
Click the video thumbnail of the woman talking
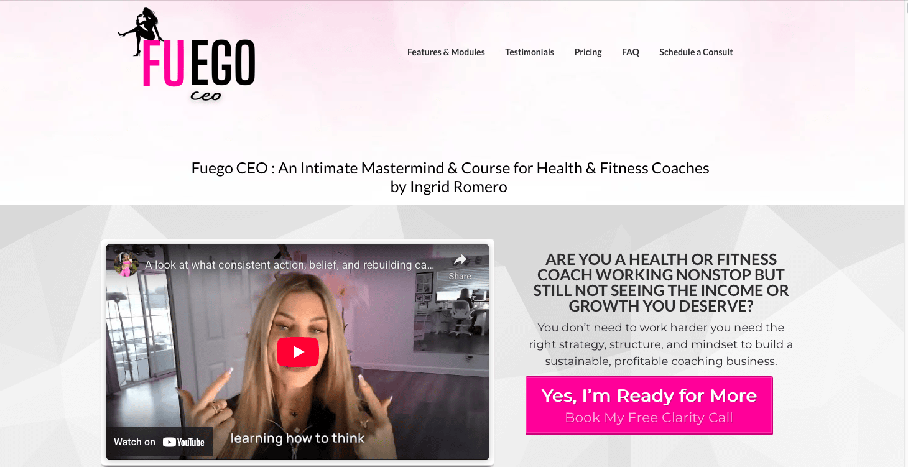pyautogui.click(x=297, y=352)
